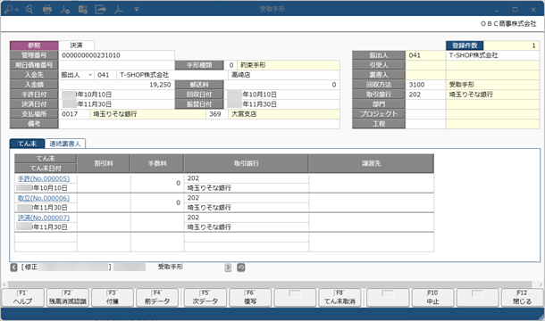Click the 振替日付 date field
The width and height of the screenshot is (545, 321).
281,104
